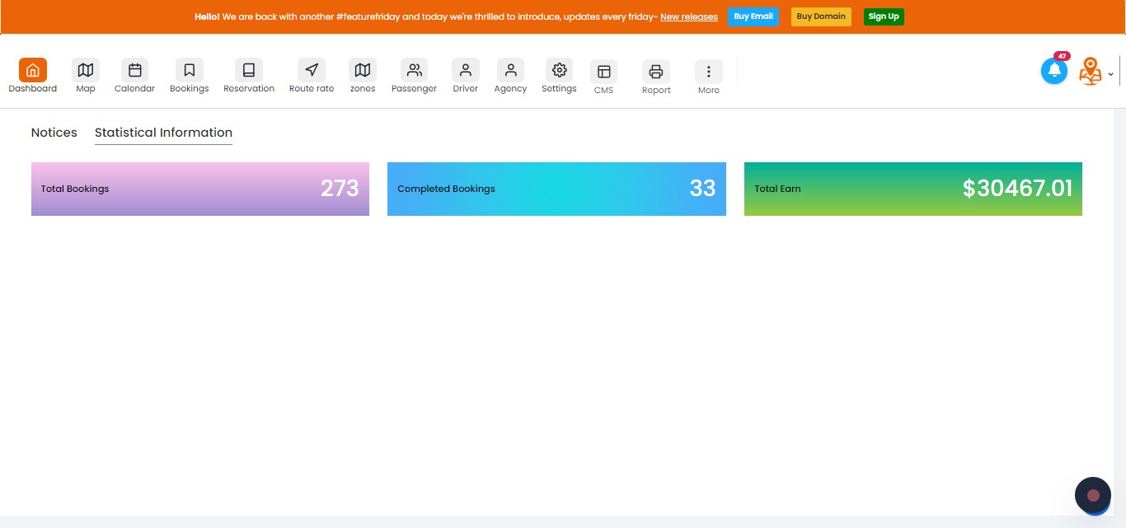Click the orange map-pin profile logo

pos(1091,72)
